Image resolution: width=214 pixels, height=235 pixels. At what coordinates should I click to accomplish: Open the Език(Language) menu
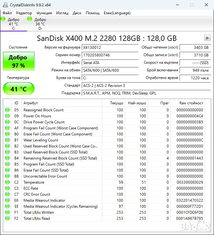117,13
